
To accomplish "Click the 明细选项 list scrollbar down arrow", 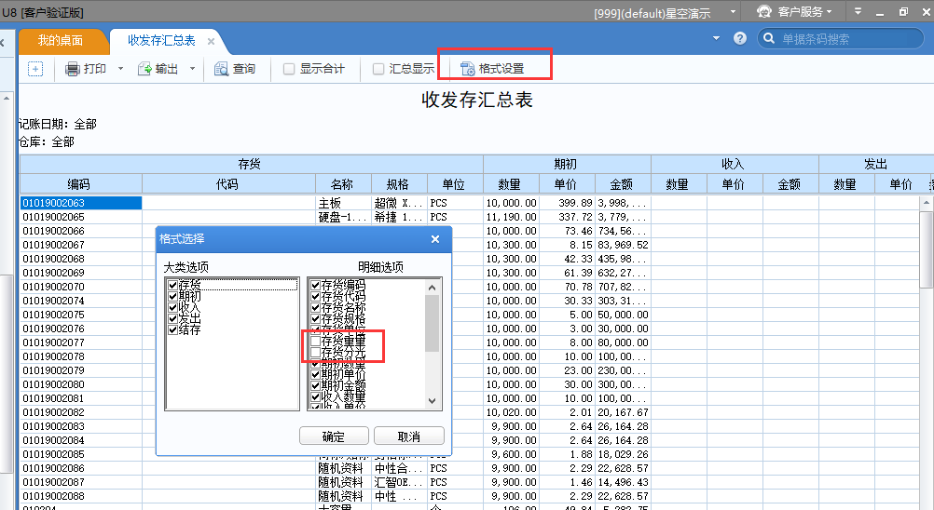I will (432, 400).
